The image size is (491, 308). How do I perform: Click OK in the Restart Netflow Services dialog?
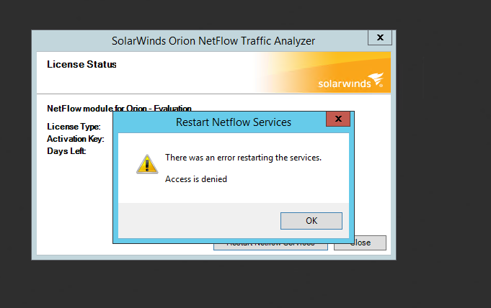311,221
